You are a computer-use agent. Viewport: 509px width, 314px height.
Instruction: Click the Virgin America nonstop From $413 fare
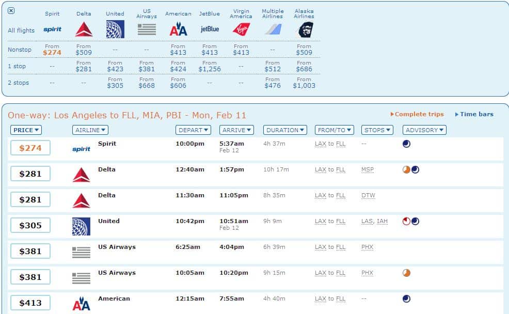[x=241, y=50]
